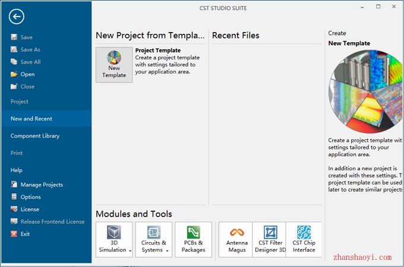
Task: Click the bold New Template title in Create pane
Action: click(x=349, y=43)
